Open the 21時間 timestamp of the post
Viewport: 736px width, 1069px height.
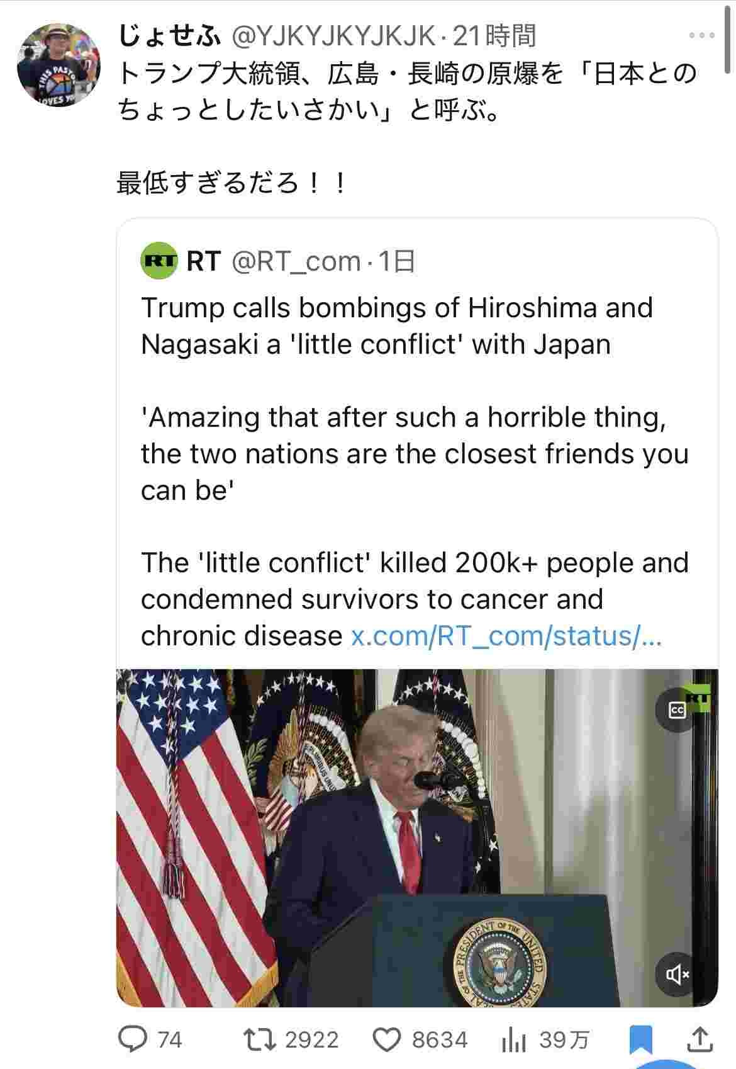coord(494,37)
